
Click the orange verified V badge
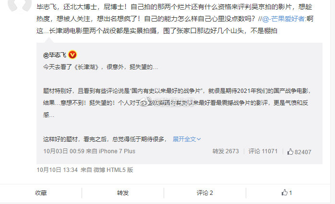click(72, 55)
